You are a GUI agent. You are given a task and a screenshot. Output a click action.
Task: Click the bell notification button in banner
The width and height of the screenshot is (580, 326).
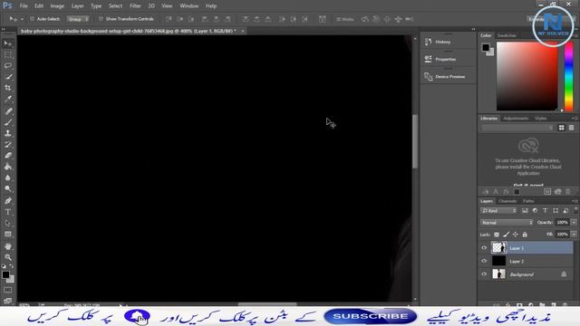[137, 317]
